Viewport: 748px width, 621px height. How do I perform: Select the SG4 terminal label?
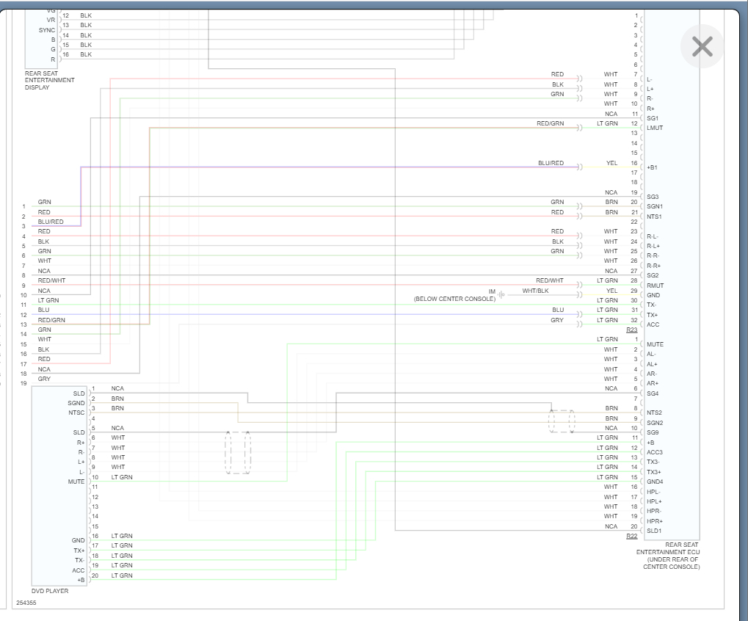point(653,394)
